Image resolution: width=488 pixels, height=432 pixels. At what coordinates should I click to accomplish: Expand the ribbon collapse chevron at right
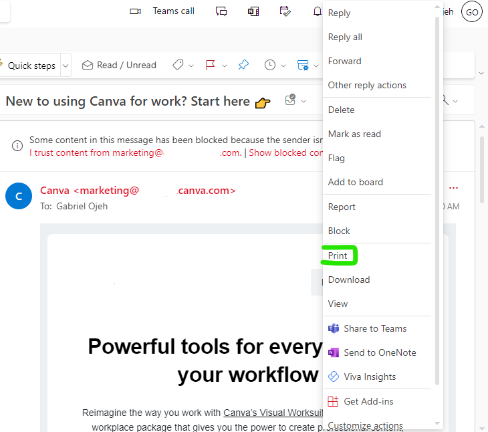pos(481,73)
